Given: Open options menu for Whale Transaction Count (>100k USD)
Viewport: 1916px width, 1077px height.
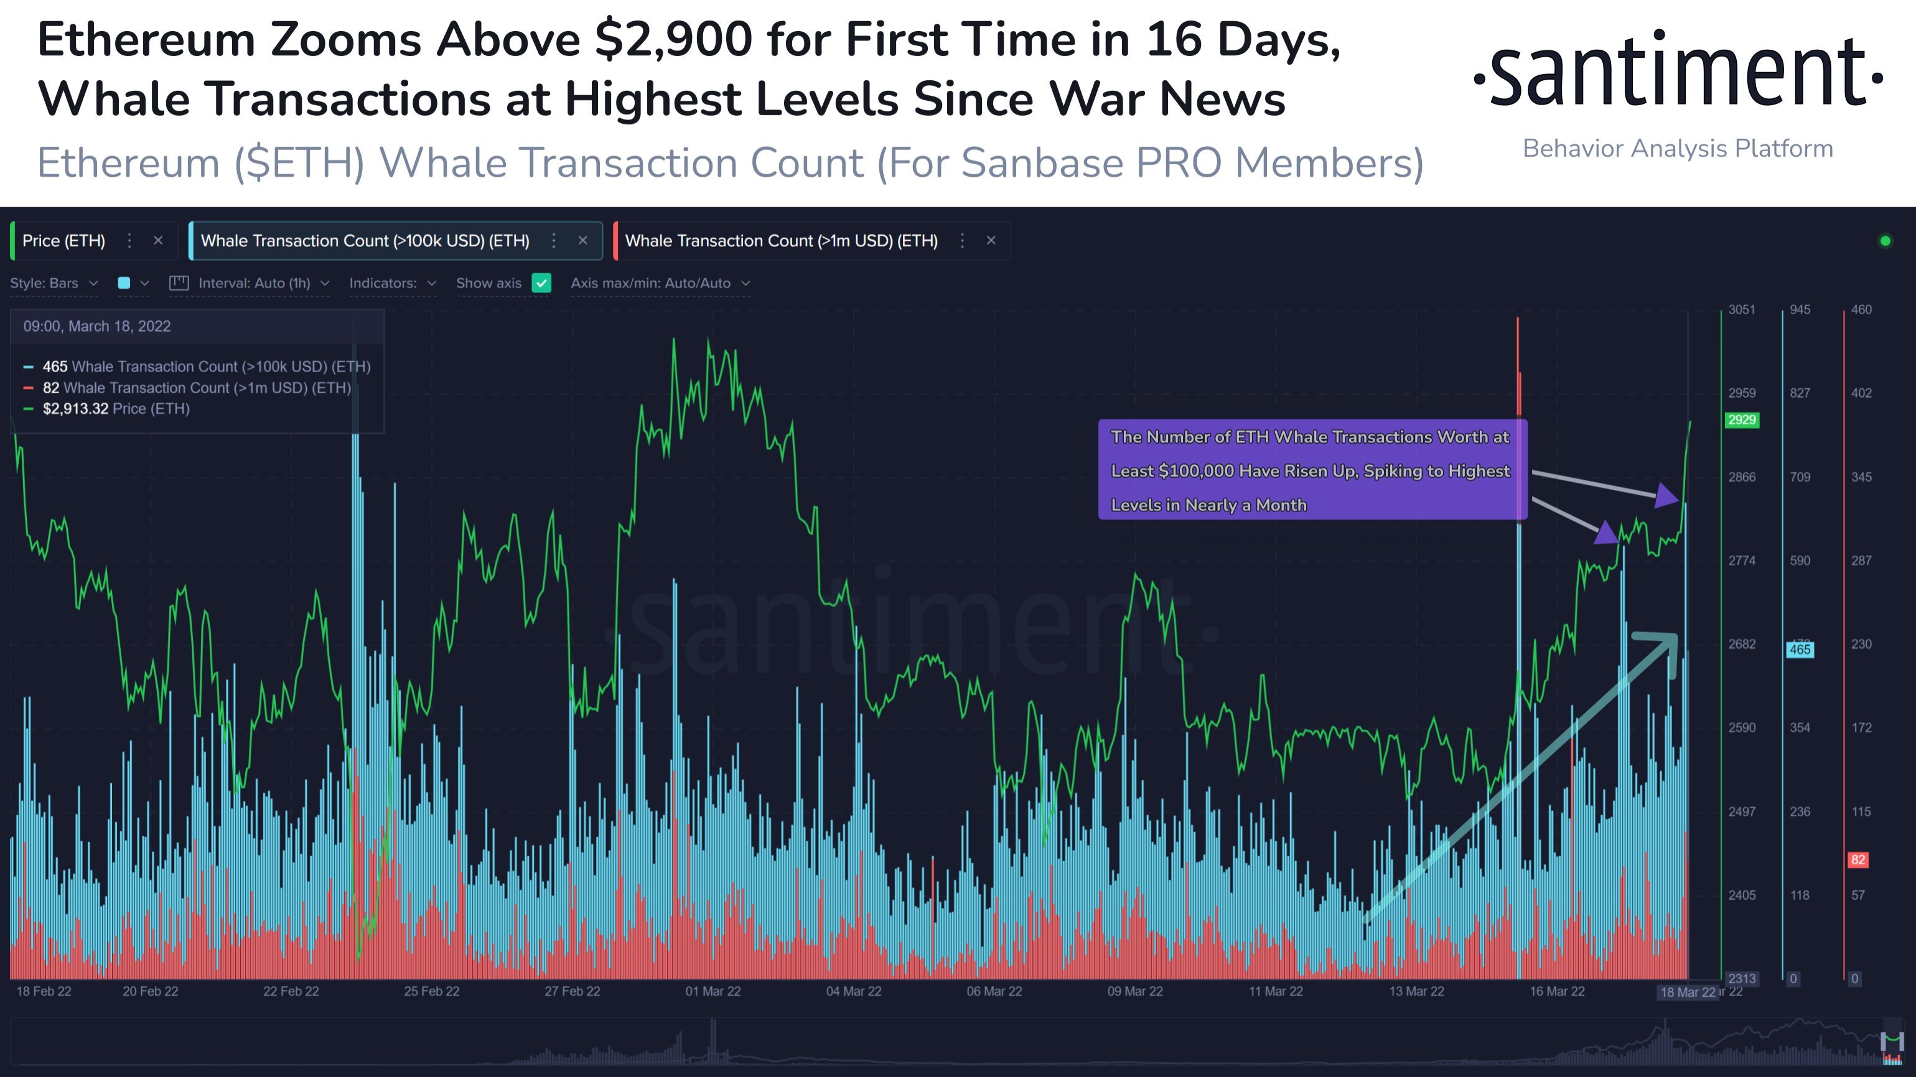Looking at the screenshot, I should [554, 240].
